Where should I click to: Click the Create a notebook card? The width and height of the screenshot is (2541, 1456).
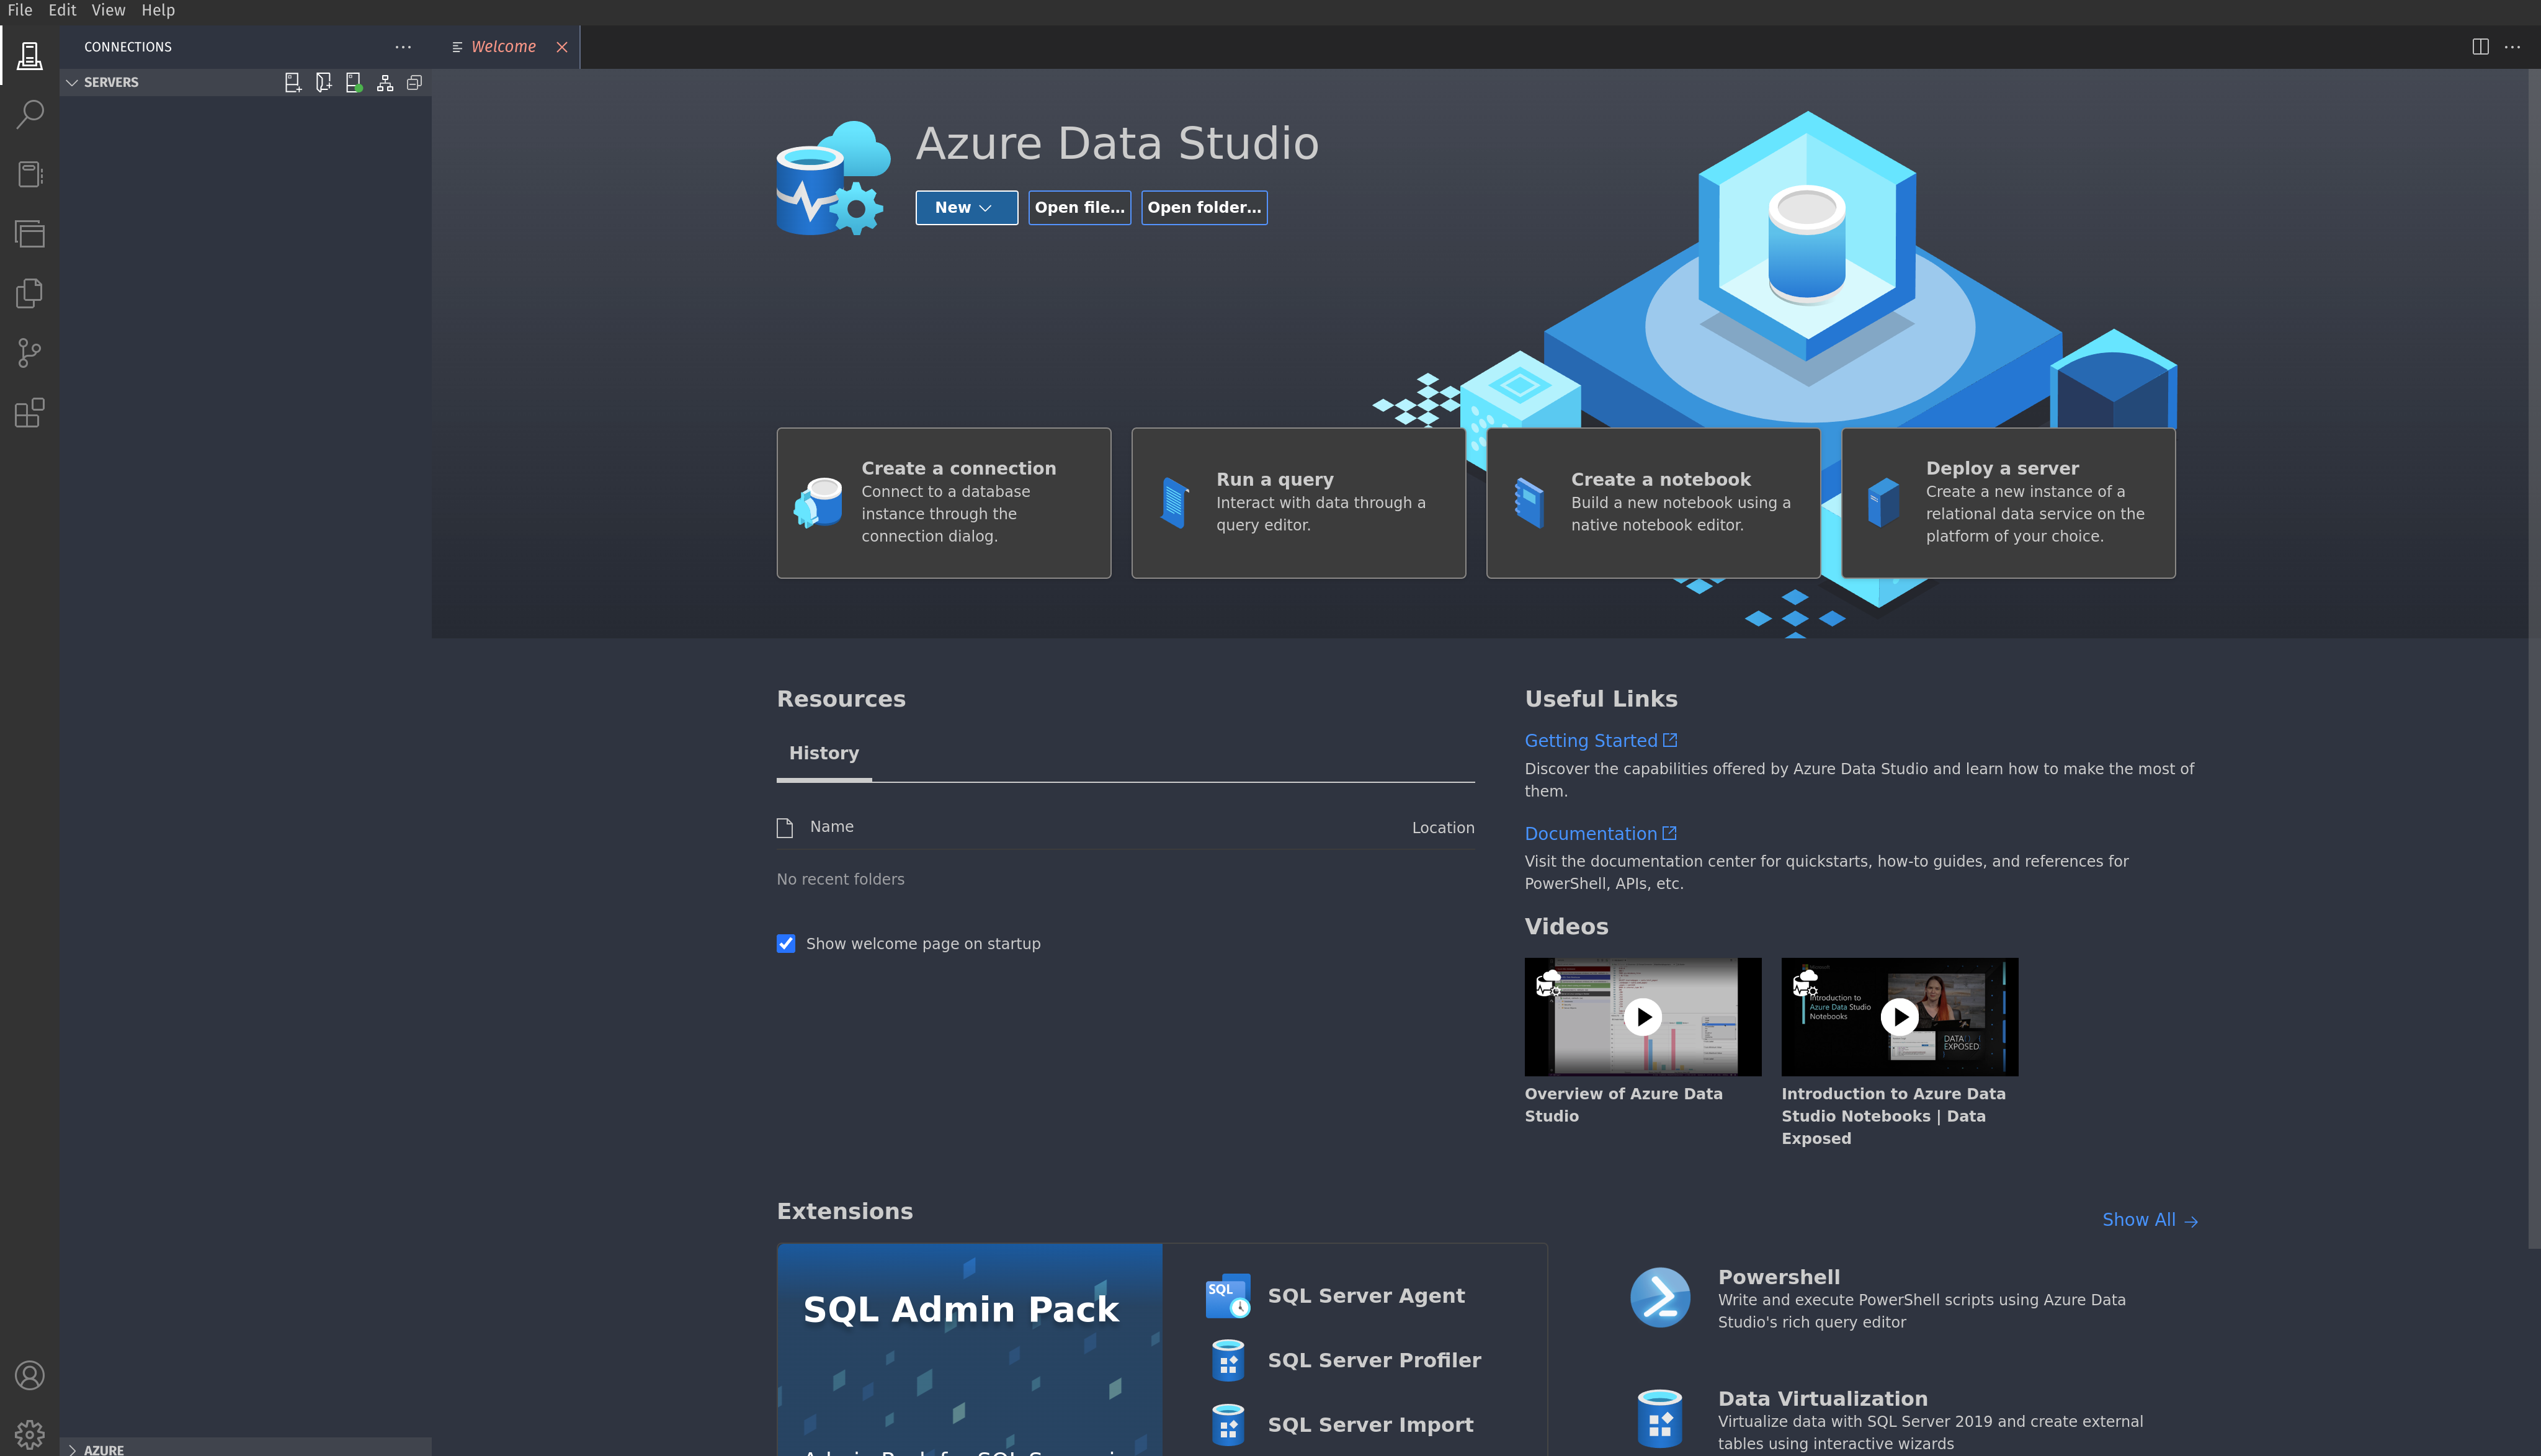click(x=1653, y=503)
